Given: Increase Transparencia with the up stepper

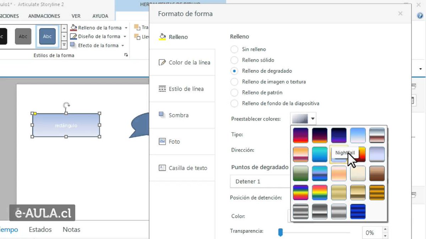Looking at the screenshot, I should click(385, 230).
